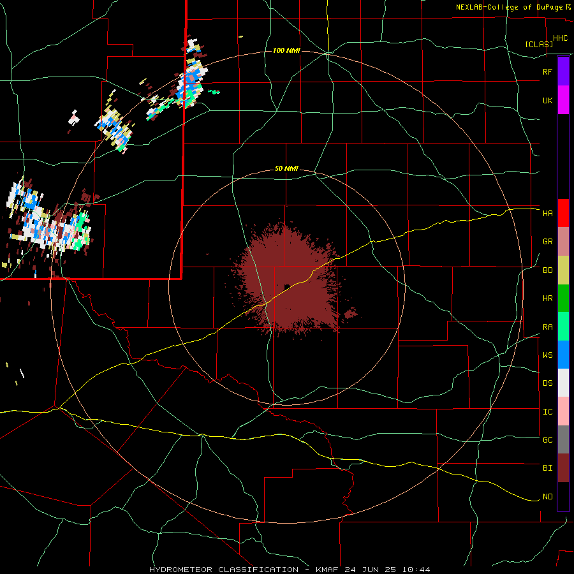Click the 50 NMI range ring label

pyautogui.click(x=286, y=169)
